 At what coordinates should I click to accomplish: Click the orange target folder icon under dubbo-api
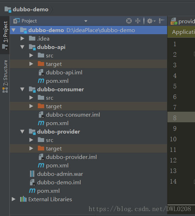[41, 64]
